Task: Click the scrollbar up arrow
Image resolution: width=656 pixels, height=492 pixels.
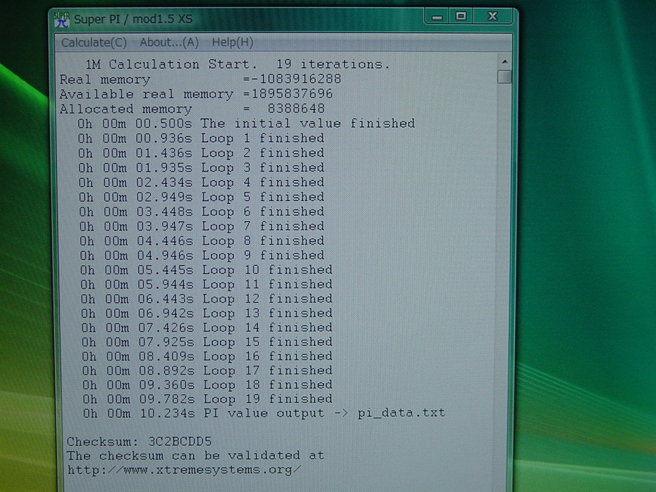Action: point(505,62)
